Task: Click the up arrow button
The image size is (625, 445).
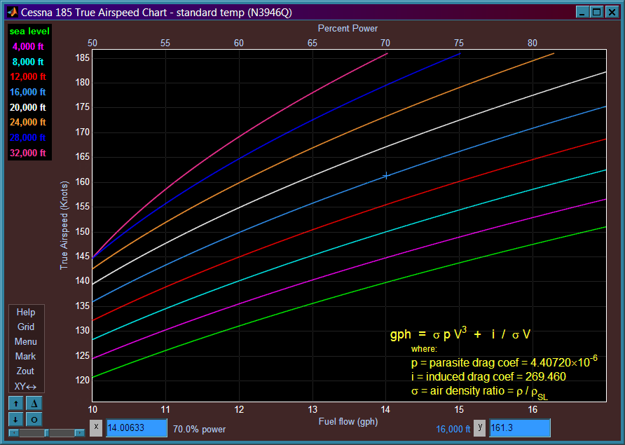Action: click(x=16, y=404)
